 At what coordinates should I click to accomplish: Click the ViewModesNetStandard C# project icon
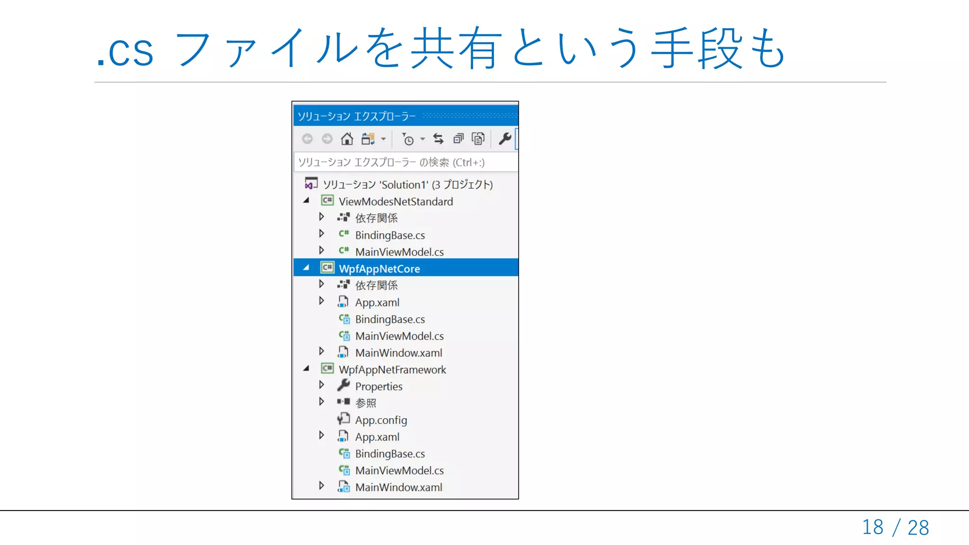327,201
